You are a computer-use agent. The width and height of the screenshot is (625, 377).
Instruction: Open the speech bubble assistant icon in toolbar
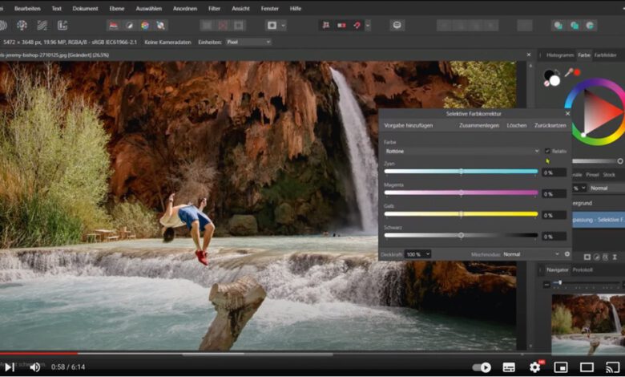coord(397,25)
